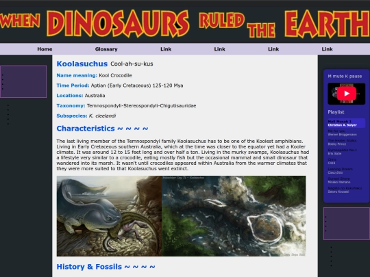Viewport: 370px width, 277px height.
Task: Open the Koolasuchus eating dinosaur illustration
Action: click(x=109, y=216)
